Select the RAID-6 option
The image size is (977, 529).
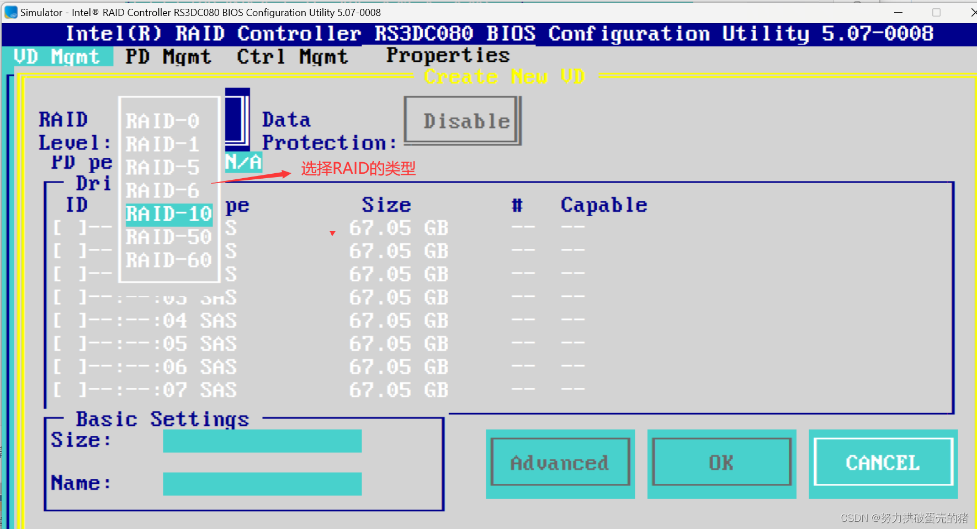point(162,190)
